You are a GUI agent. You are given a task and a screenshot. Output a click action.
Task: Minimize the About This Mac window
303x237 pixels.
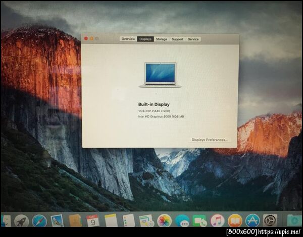pyautogui.click(x=91, y=39)
